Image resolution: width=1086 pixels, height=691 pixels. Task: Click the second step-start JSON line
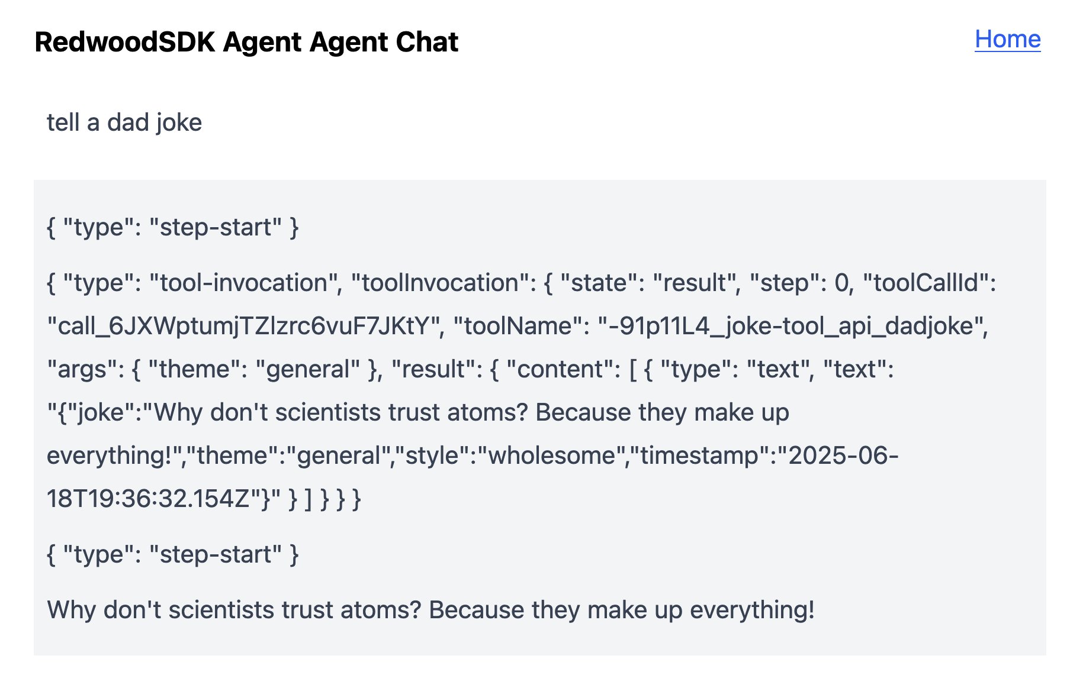(173, 554)
